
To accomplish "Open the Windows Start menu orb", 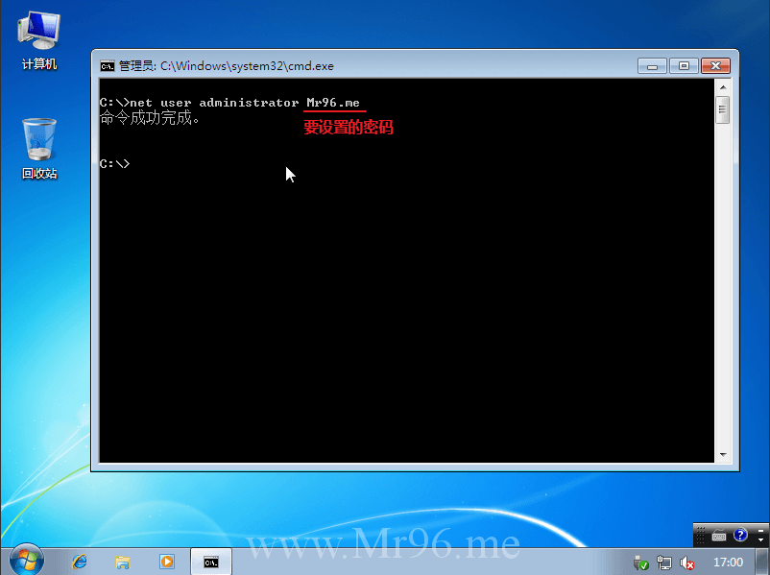I will coord(27,561).
